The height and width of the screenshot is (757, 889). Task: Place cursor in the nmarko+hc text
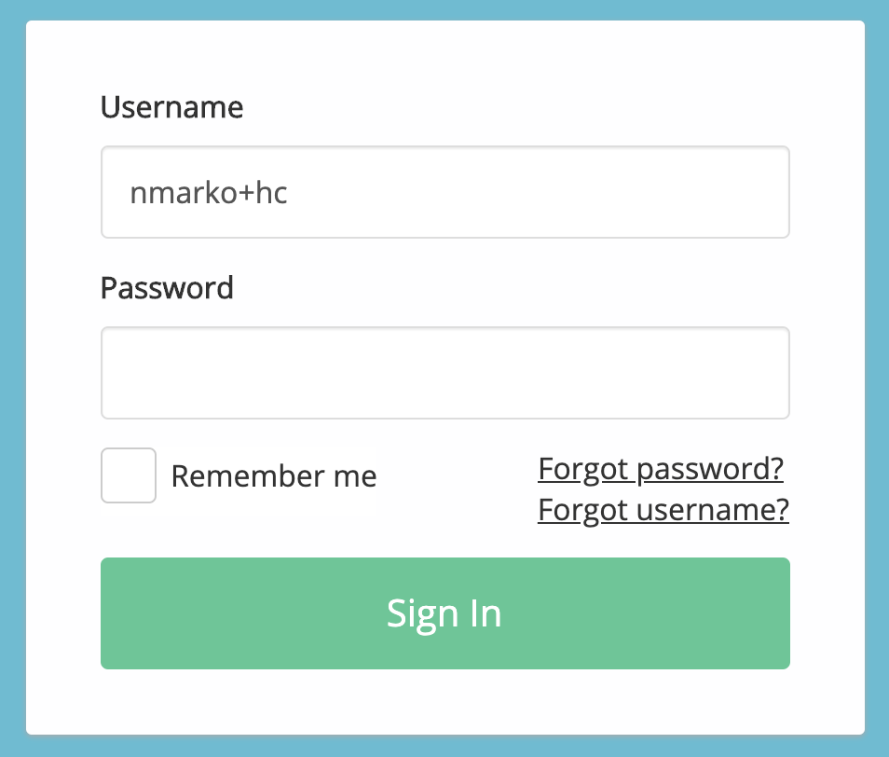click(x=208, y=193)
